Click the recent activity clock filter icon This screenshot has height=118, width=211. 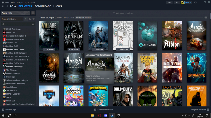pos(30,19)
